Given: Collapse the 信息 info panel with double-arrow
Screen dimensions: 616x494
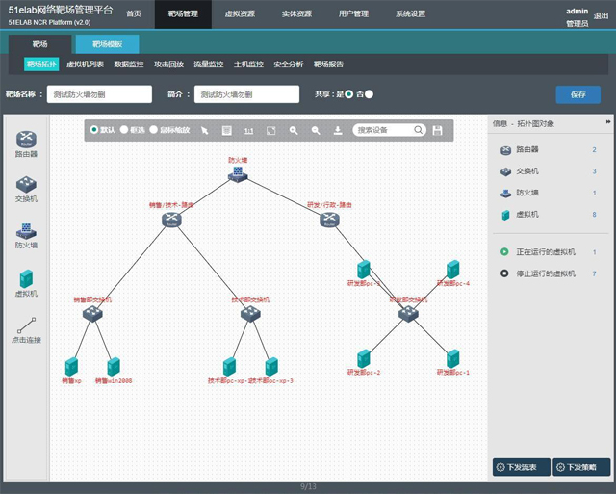Looking at the screenshot, I should point(607,122).
